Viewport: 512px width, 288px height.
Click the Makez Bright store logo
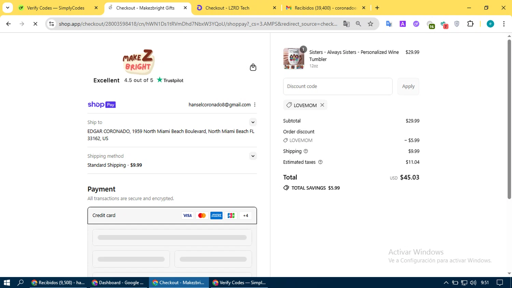tap(139, 62)
